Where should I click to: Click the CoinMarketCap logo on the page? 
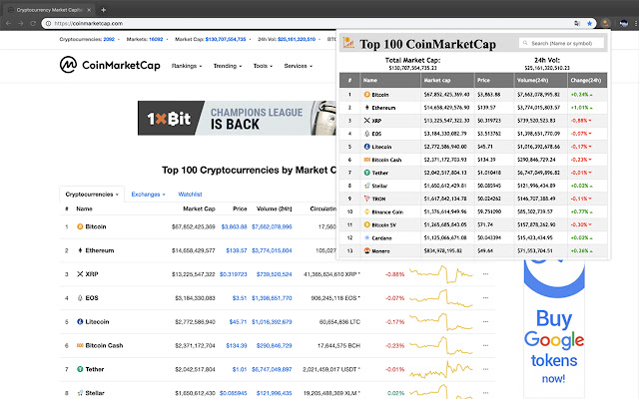coord(110,65)
